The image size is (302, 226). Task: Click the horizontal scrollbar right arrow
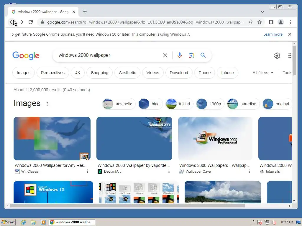290,206
